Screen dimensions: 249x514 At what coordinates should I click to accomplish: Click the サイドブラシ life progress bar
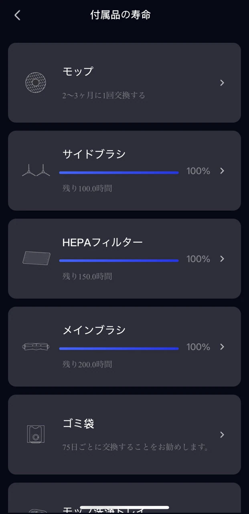[119, 173]
